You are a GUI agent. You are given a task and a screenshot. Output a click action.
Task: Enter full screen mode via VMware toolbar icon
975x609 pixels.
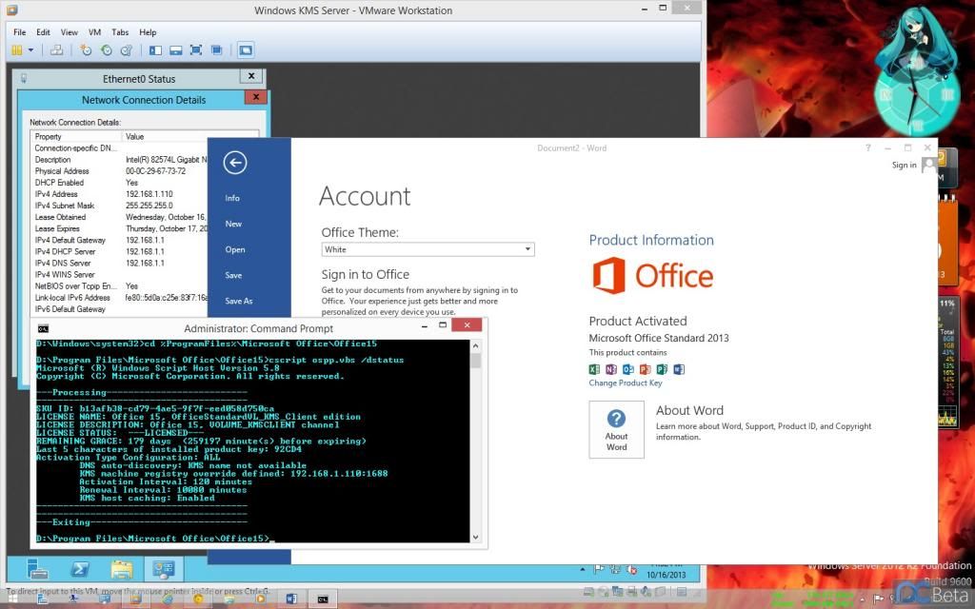pyautogui.click(x=196, y=50)
